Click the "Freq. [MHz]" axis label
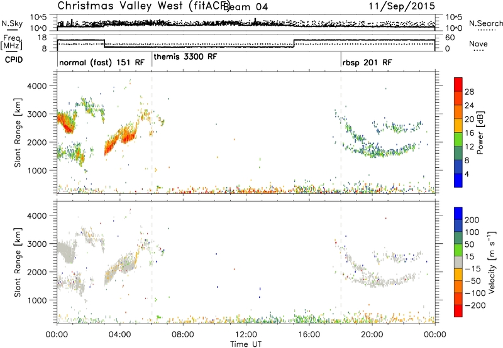Viewport: 503px width, 348px height. (x=11, y=42)
